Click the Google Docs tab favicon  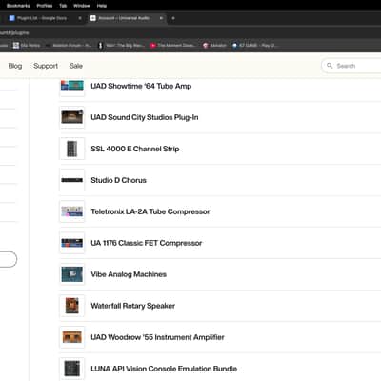12,18
